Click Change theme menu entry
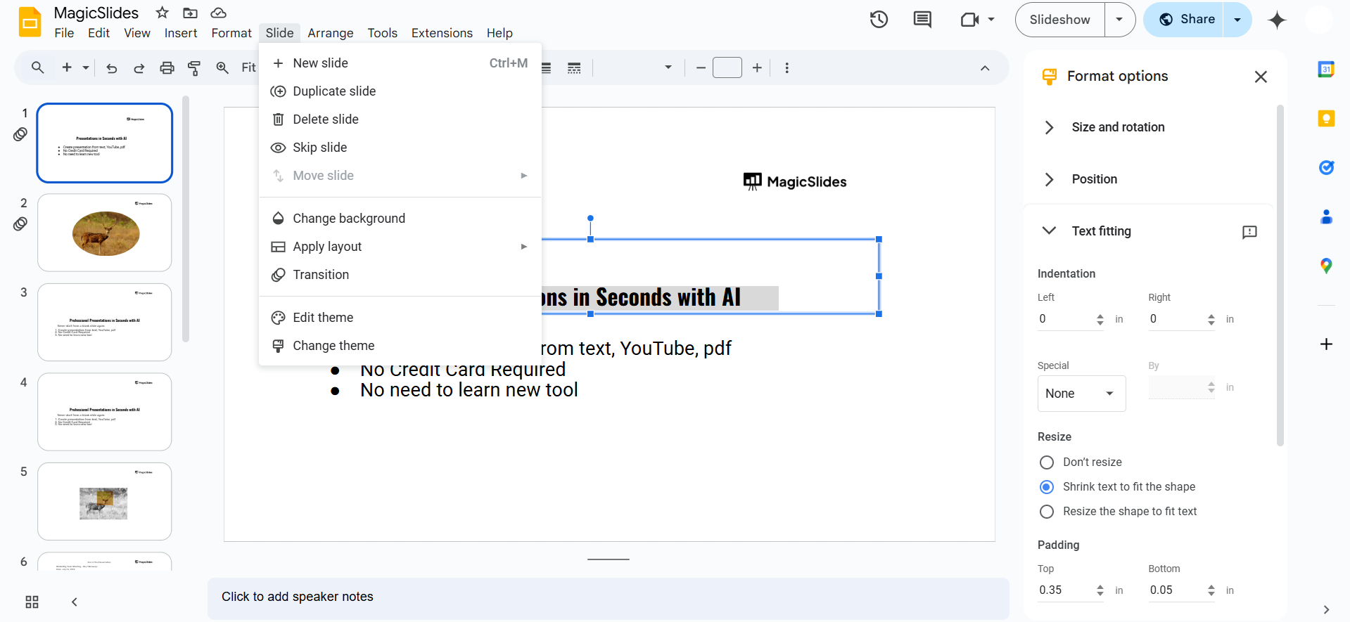Screen dimensions: 1350x622 tap(400, 346)
